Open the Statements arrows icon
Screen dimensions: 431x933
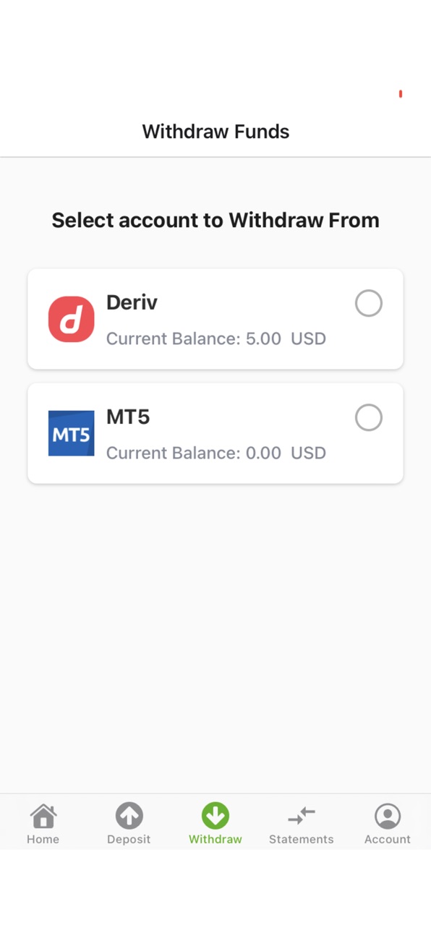(302, 816)
